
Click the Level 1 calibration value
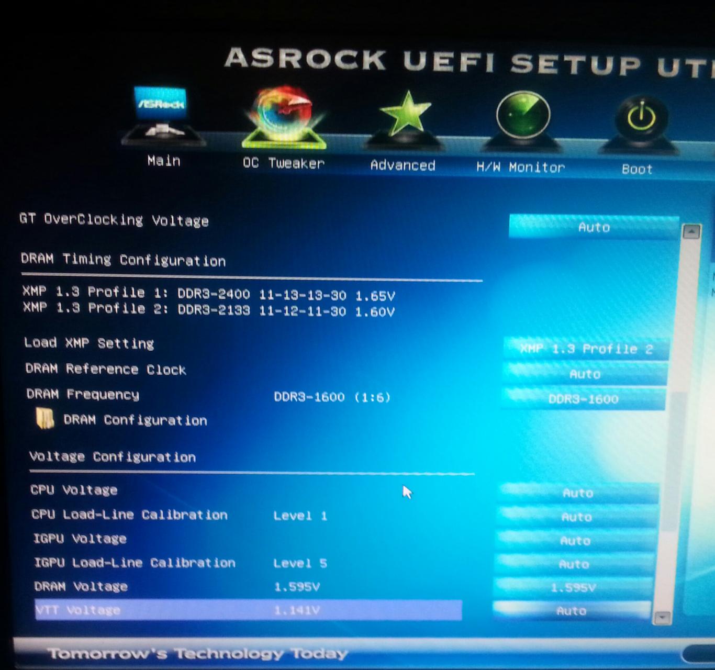tap(300, 516)
